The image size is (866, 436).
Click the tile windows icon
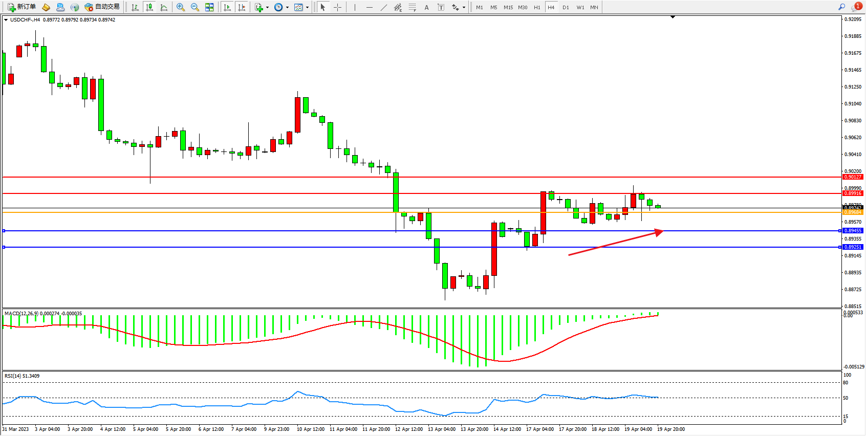[209, 7]
